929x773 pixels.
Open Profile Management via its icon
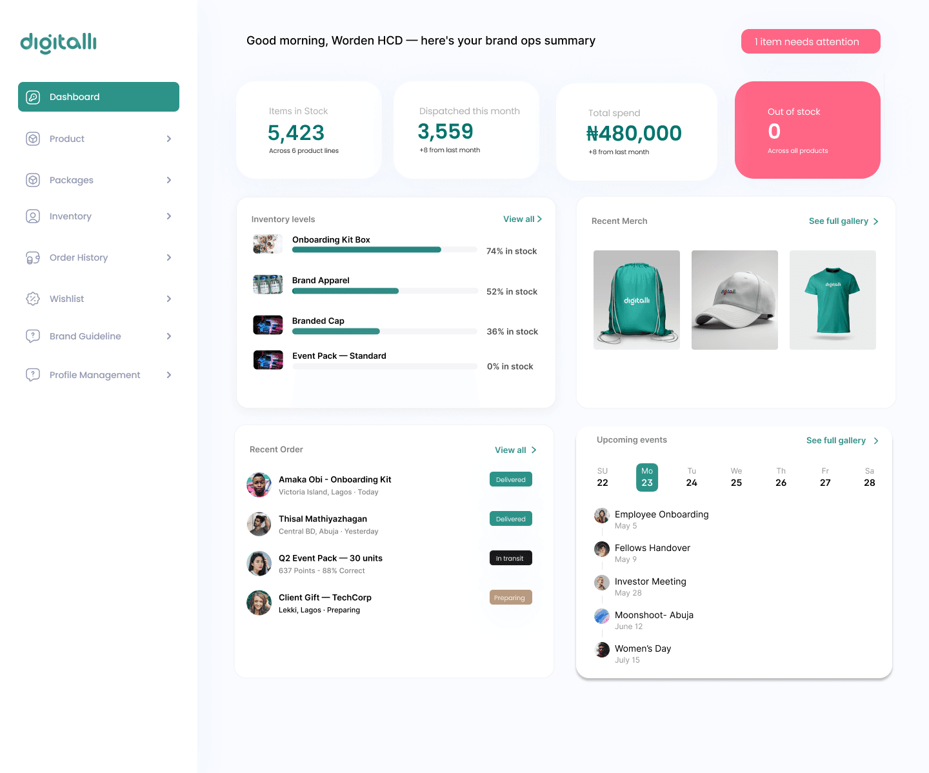[x=33, y=374]
